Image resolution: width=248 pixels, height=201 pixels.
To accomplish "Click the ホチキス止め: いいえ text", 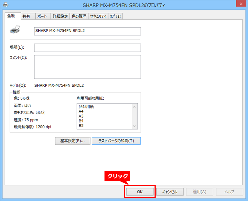I will [29, 112].
